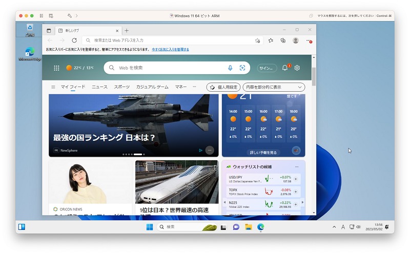Open more options on the fighter jet card

tap(210, 150)
